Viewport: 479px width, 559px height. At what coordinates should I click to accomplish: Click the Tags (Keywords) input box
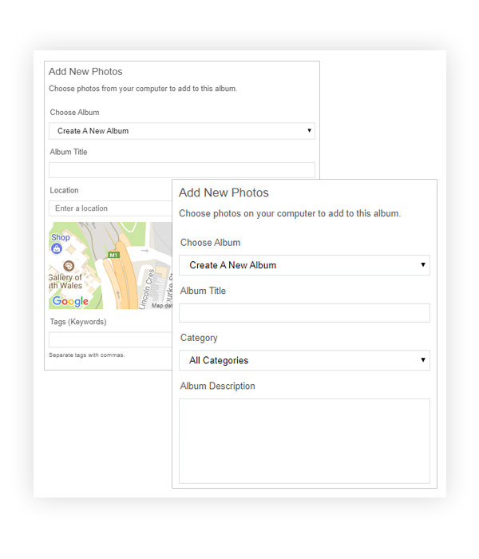point(111,339)
